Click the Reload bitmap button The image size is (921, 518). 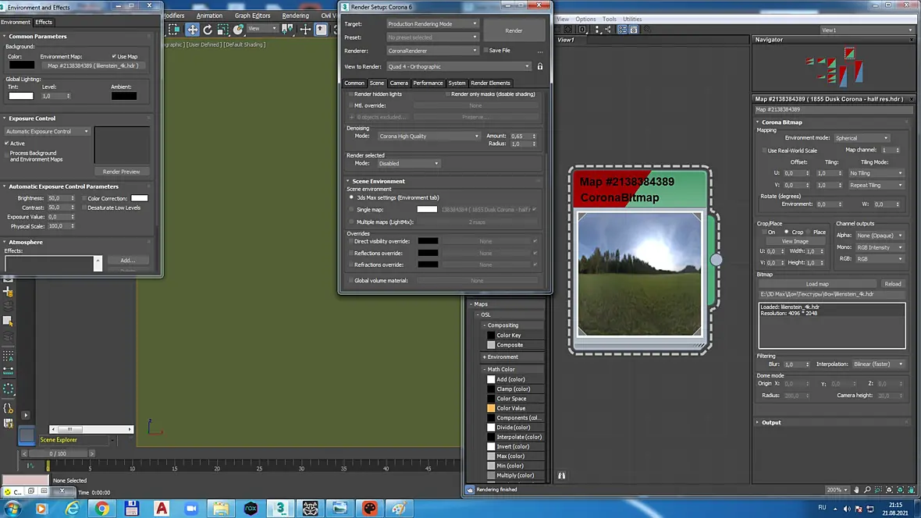pyautogui.click(x=892, y=284)
